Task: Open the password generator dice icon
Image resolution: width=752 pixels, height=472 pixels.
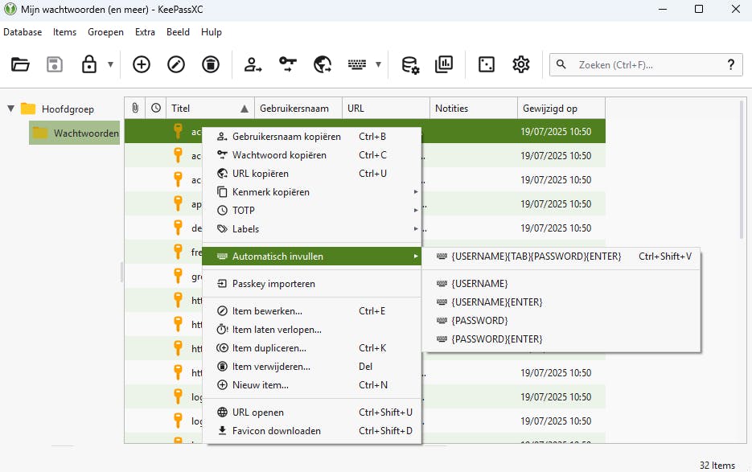Action: pyautogui.click(x=486, y=64)
